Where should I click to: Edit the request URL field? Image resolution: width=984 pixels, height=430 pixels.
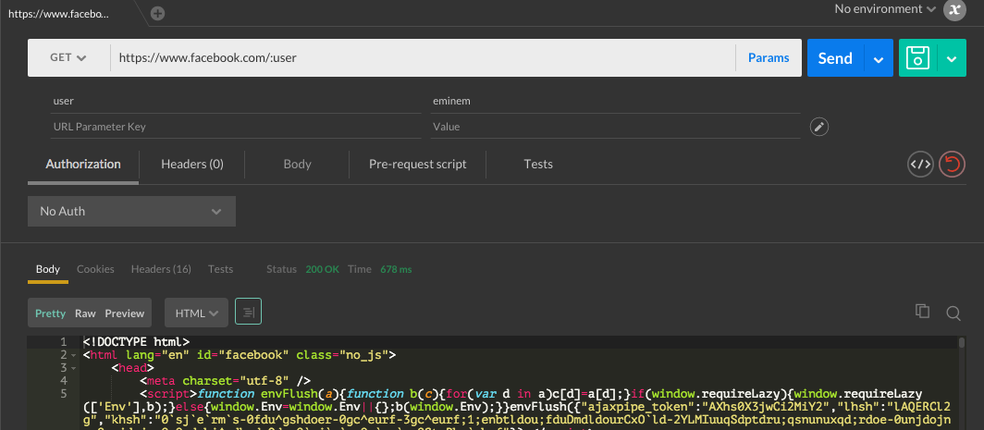423,57
